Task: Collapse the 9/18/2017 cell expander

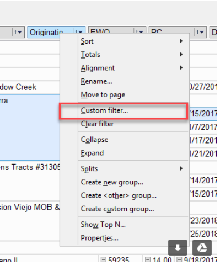Action: pos(179,259)
